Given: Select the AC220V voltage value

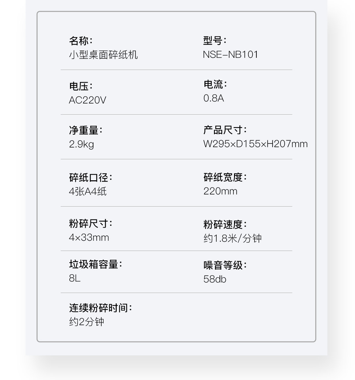Looking at the screenshot, I should [87, 100].
